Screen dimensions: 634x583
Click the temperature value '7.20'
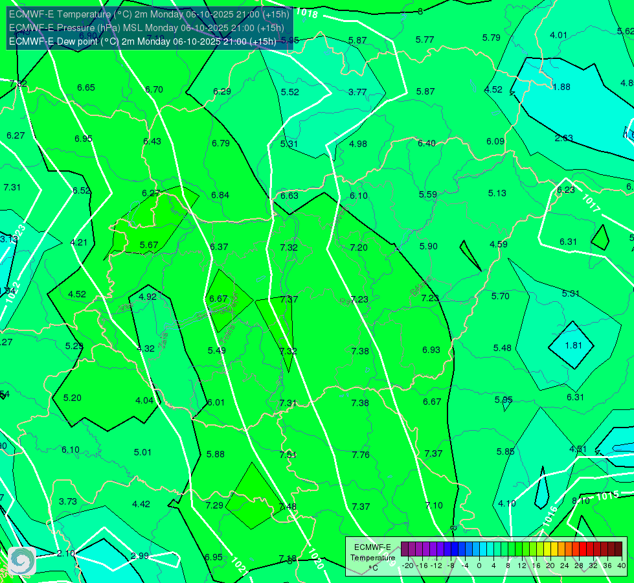tap(359, 247)
